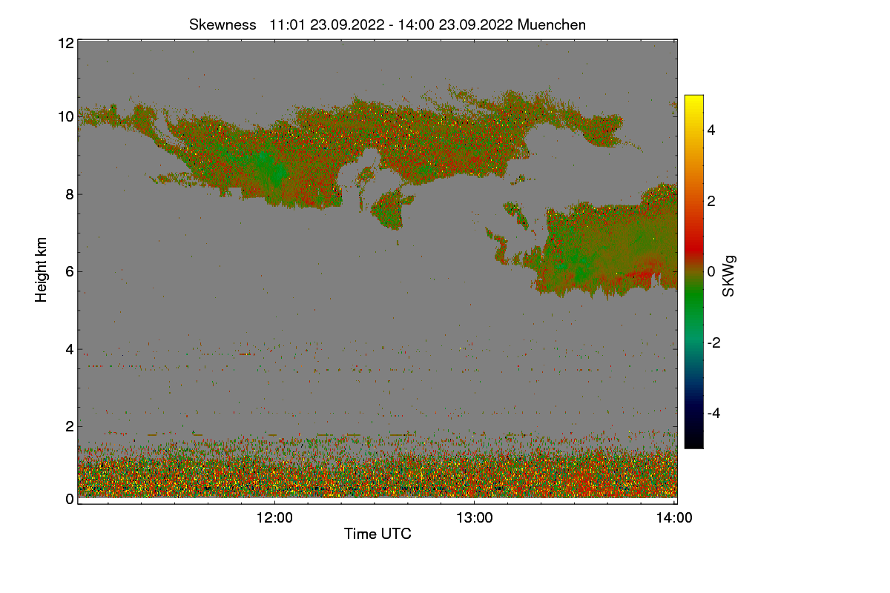Click the black bottom of the colorbar
The image size is (890, 593).
click(x=693, y=443)
